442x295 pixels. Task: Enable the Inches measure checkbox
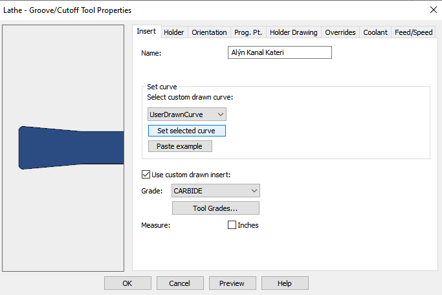[232, 225]
